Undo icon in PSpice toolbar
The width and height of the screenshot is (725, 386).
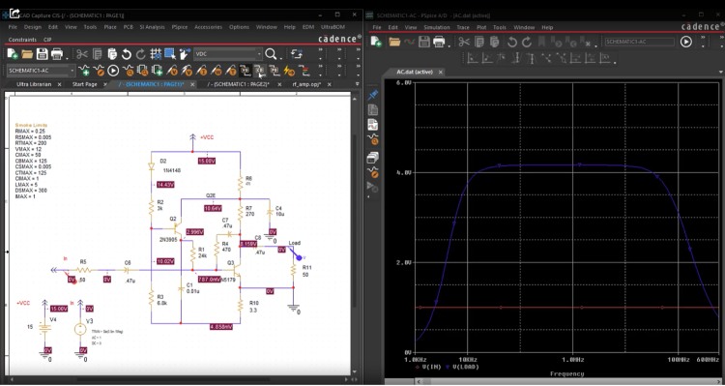(x=511, y=42)
